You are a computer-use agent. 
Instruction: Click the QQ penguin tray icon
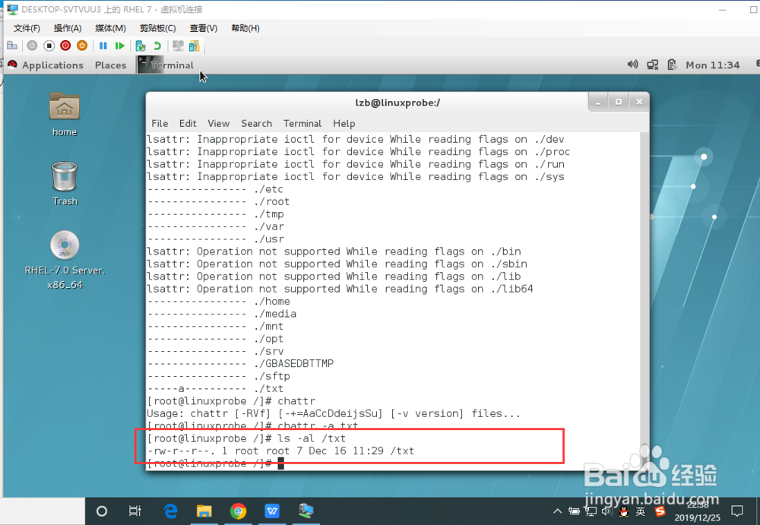point(624,511)
